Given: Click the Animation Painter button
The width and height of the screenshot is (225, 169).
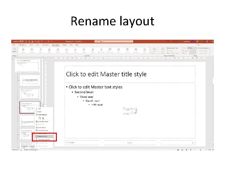Looking at the screenshot, I should 173,53.
